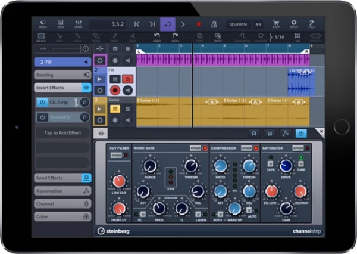Toggle the metronome click
Image resolution: width=357 pixels, height=254 pixels.
tap(214, 24)
